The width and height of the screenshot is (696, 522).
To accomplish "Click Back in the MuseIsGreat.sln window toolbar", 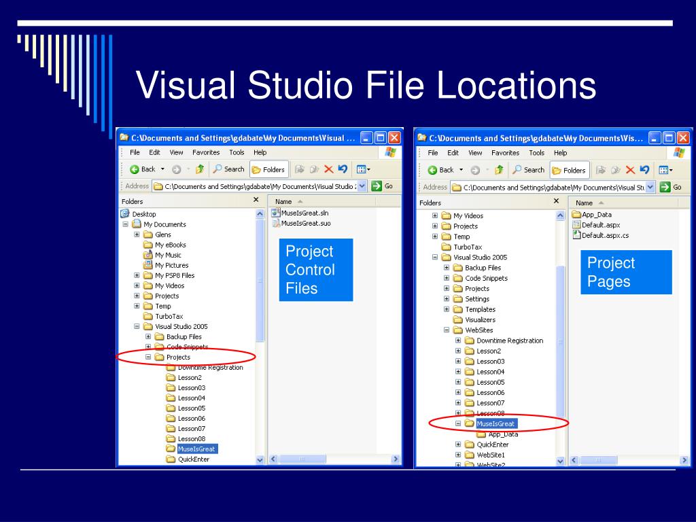I will [x=143, y=169].
